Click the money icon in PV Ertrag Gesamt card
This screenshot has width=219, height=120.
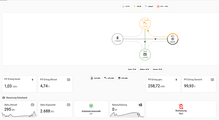tap(212, 80)
